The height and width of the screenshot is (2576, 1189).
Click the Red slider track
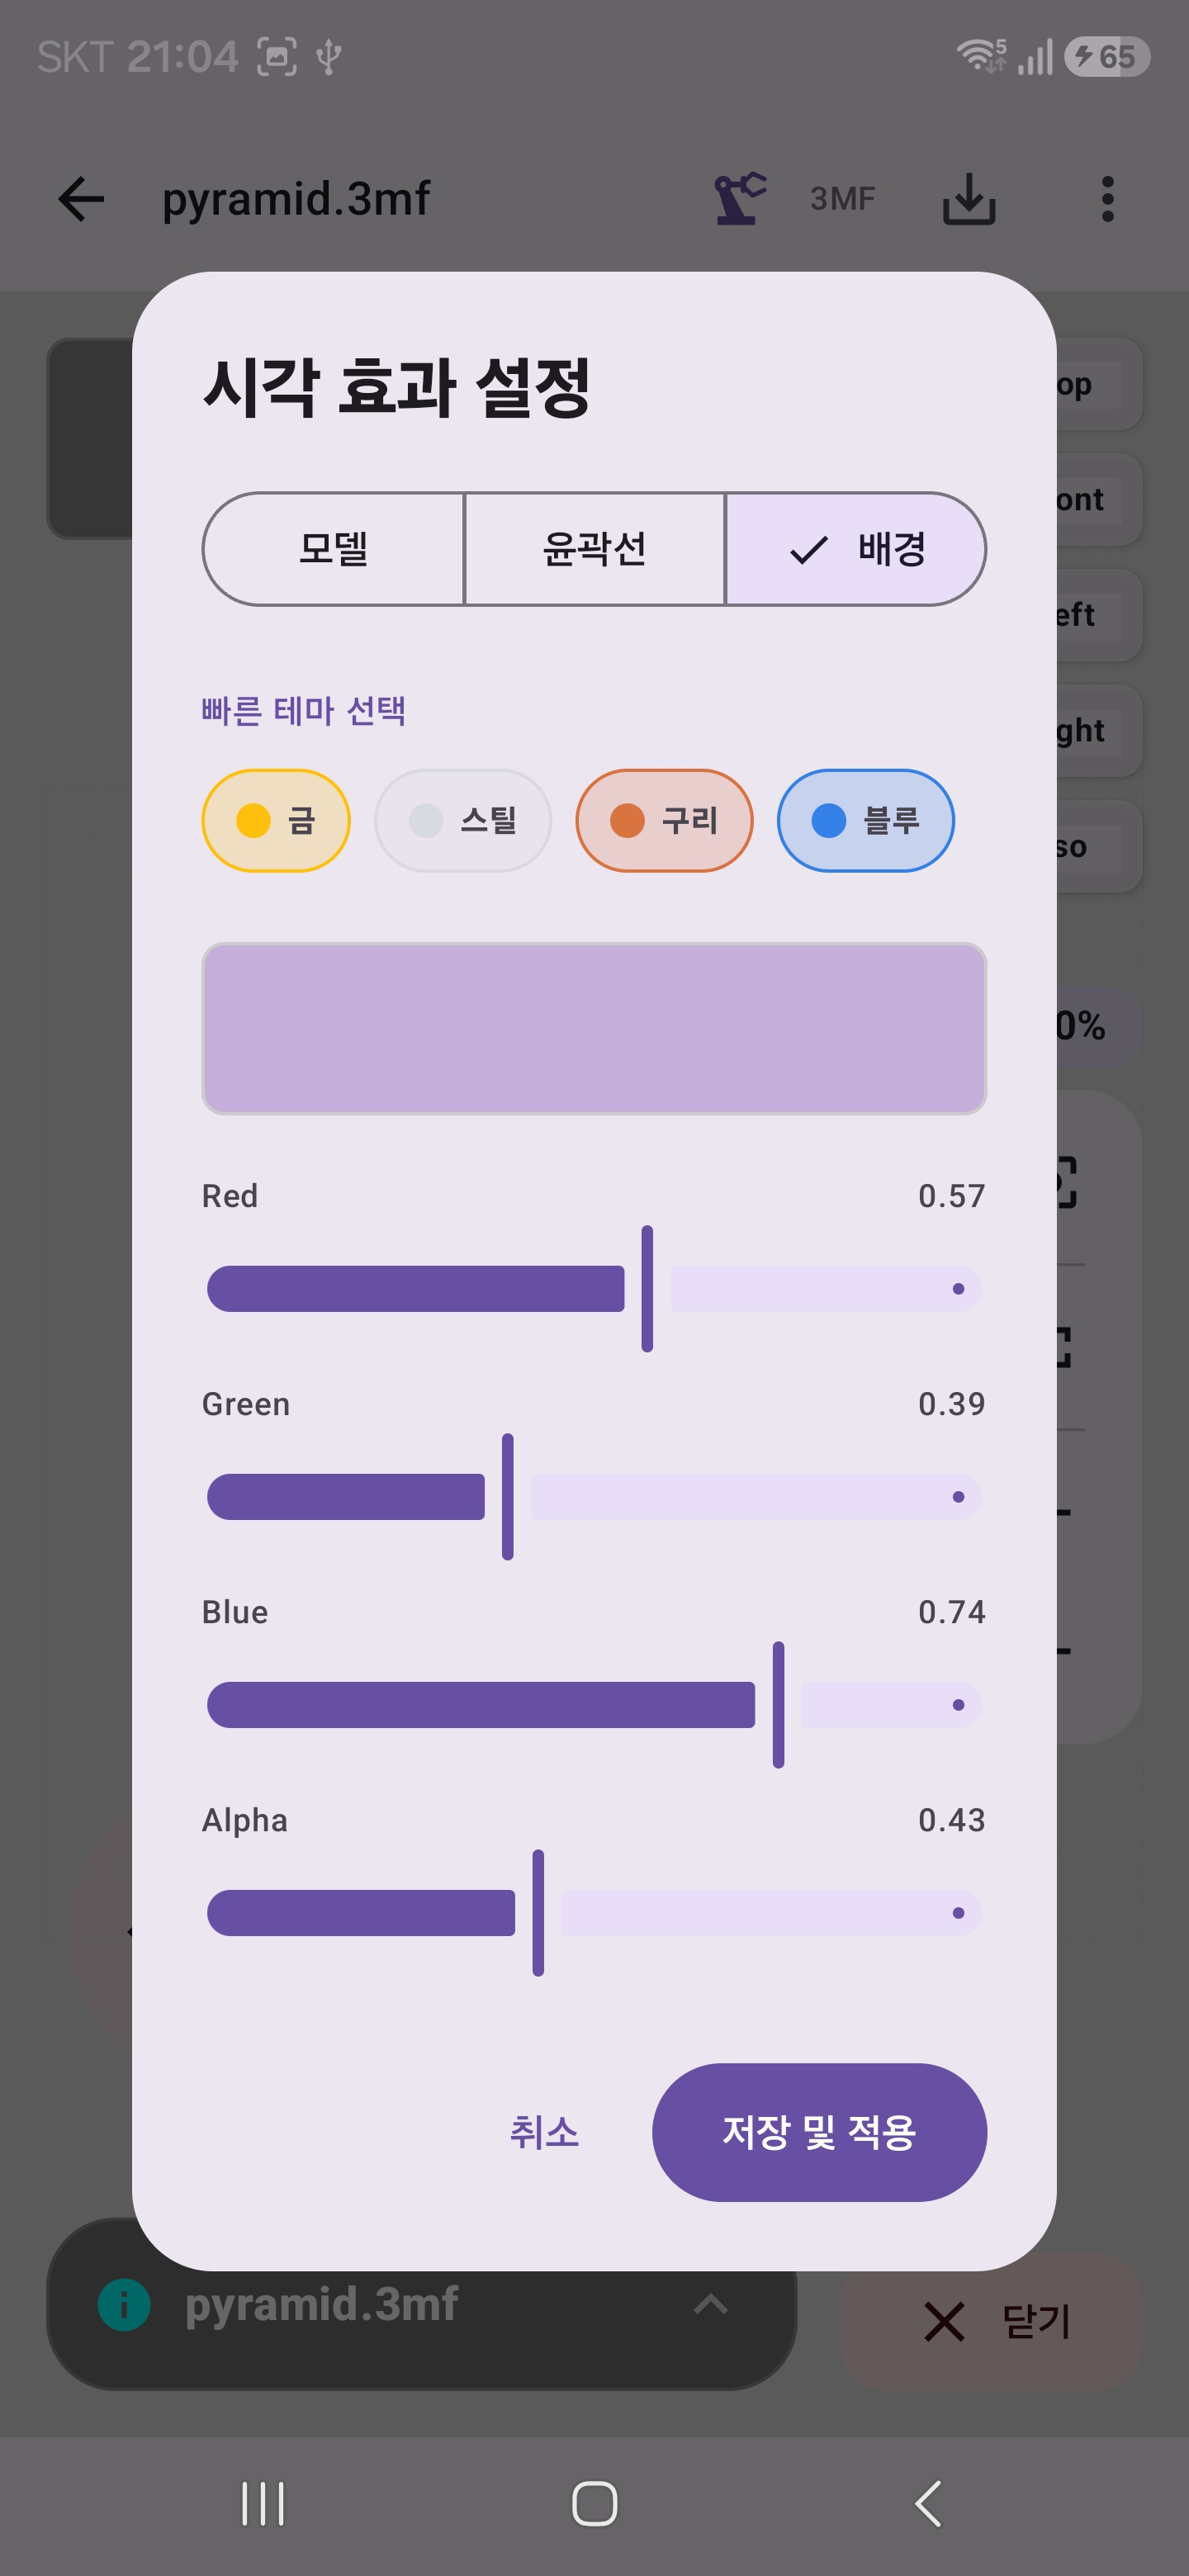[x=594, y=1289]
